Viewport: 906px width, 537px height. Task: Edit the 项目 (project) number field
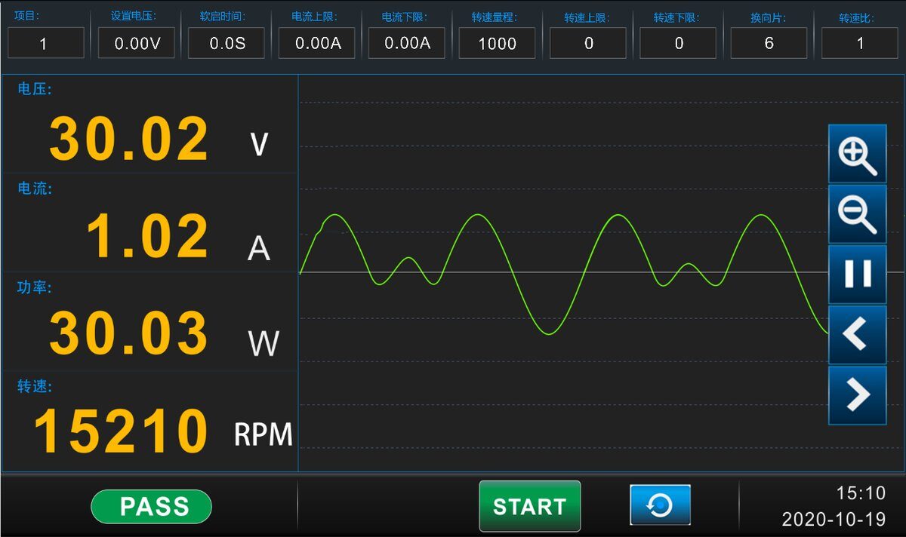point(46,43)
